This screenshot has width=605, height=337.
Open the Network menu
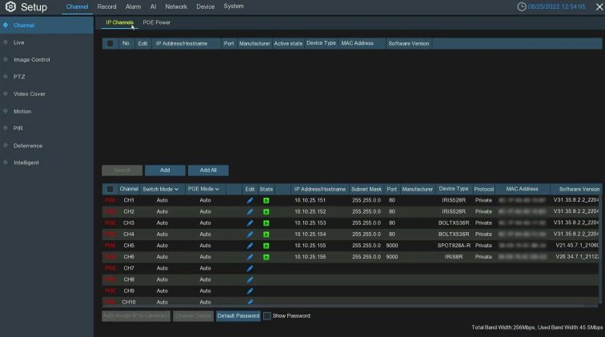[176, 6]
